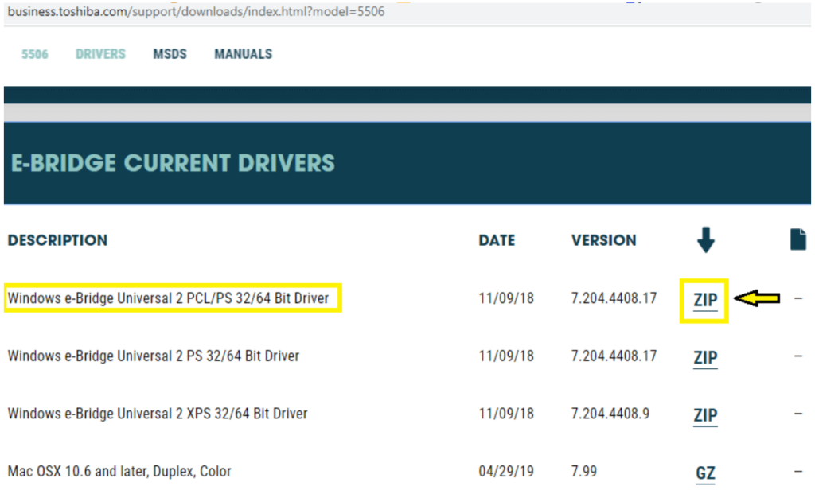Image resolution: width=815 pixels, height=494 pixels.
Task: Download ZIP for Universal 2 XPS driver
Action: click(705, 415)
